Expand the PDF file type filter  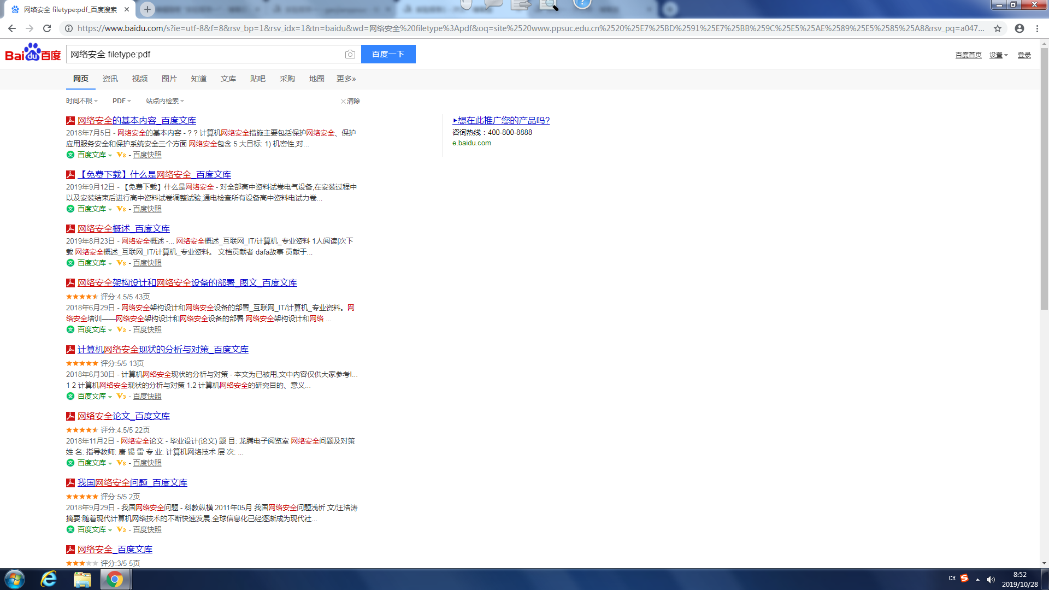tap(121, 101)
